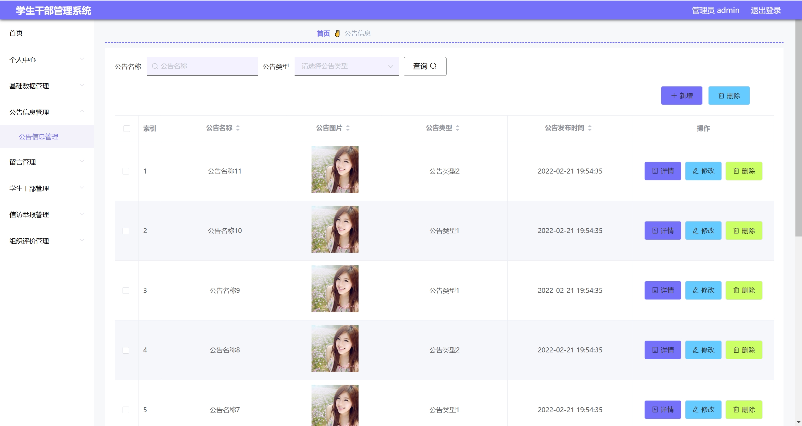Check the checkbox for row 公告名称11
802x426 pixels.
click(x=126, y=171)
